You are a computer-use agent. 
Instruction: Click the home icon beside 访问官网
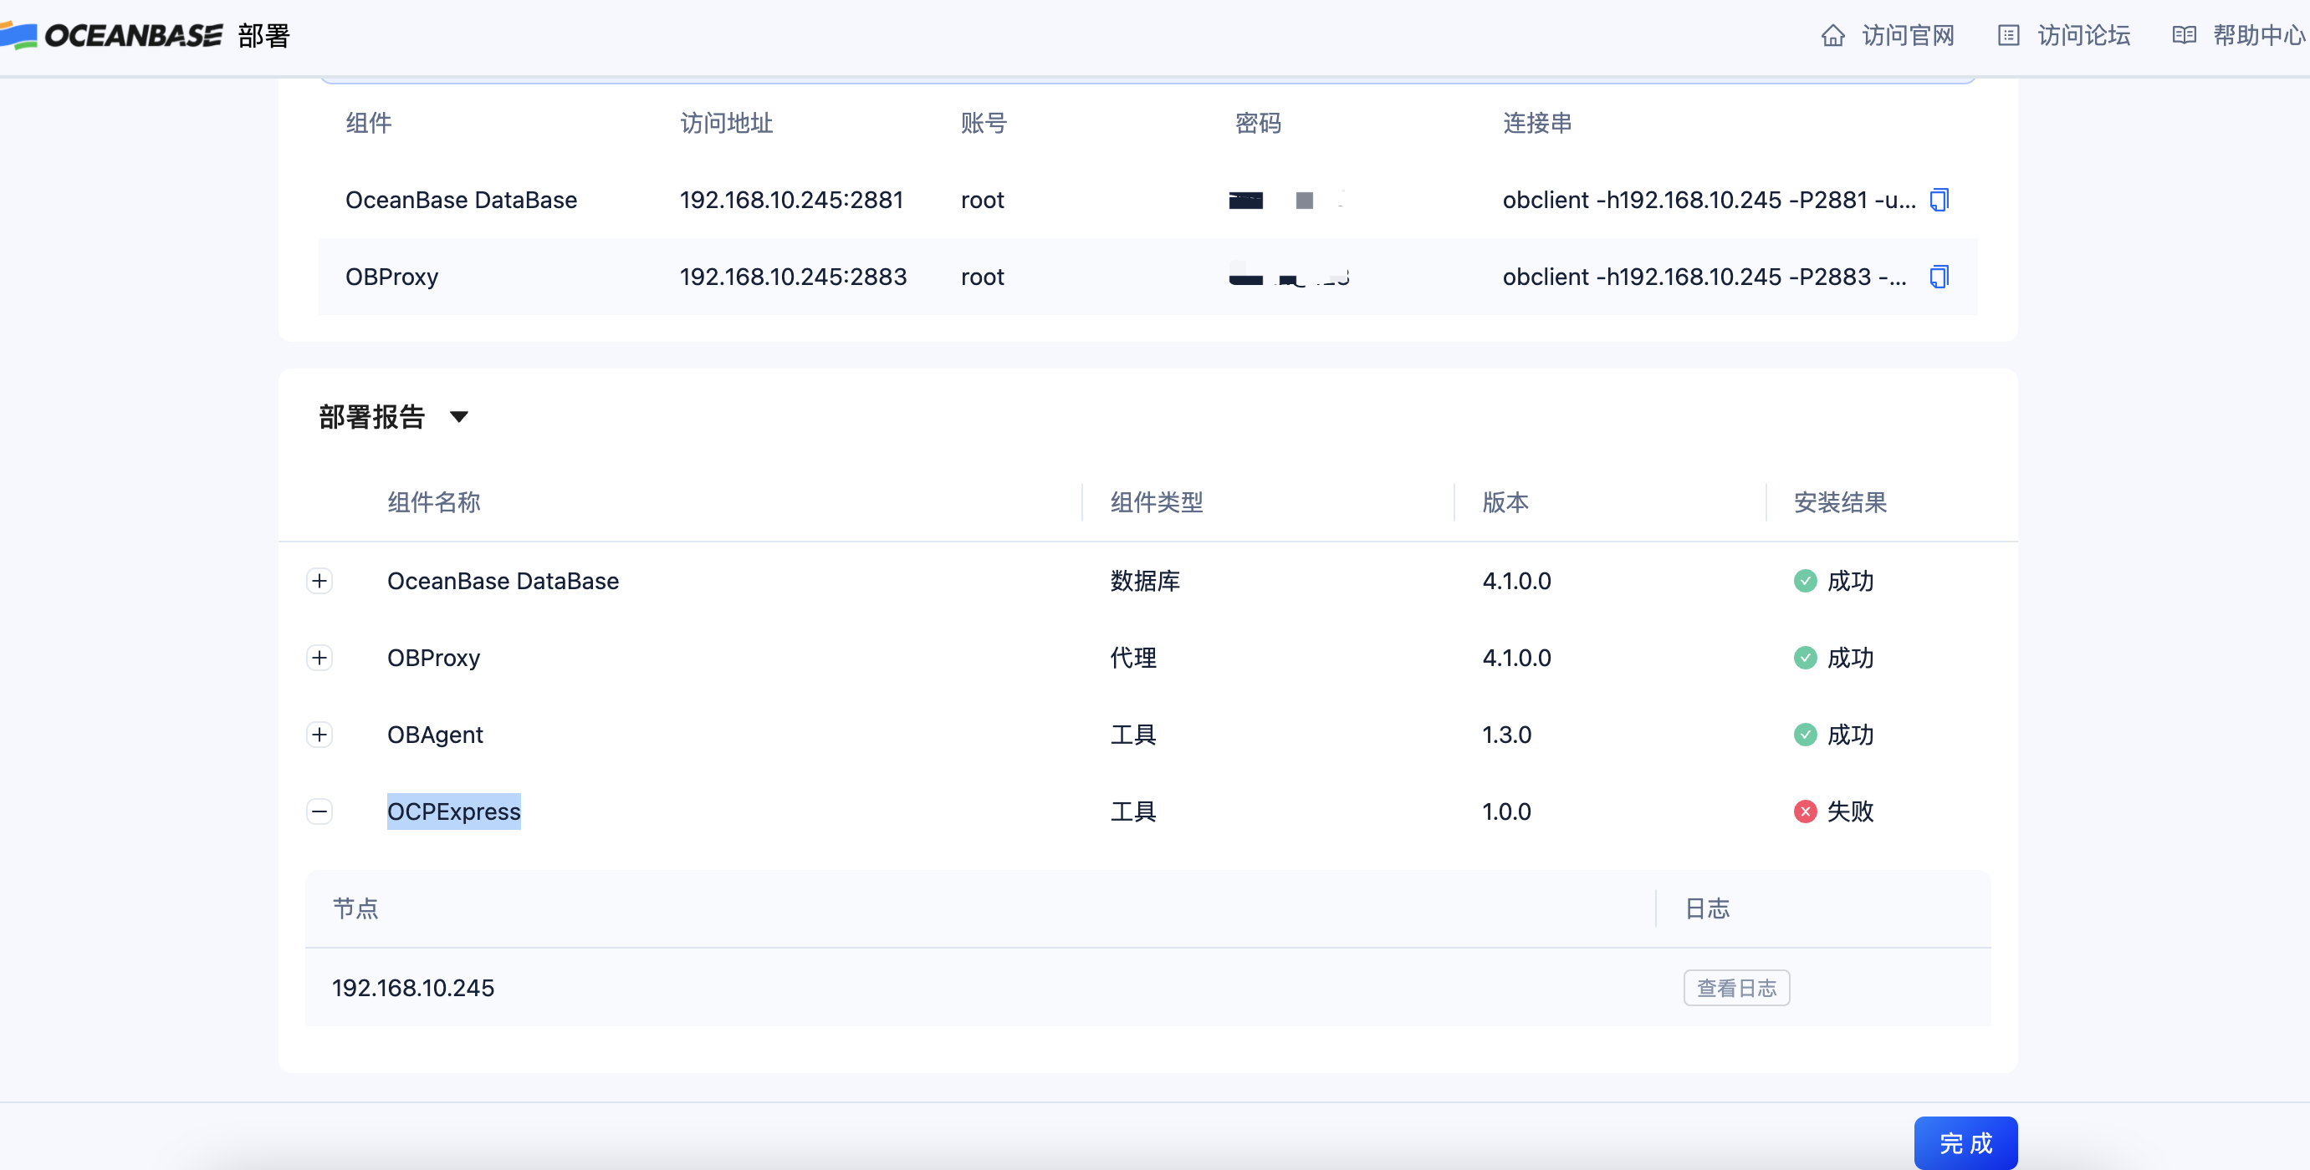pyautogui.click(x=1833, y=36)
